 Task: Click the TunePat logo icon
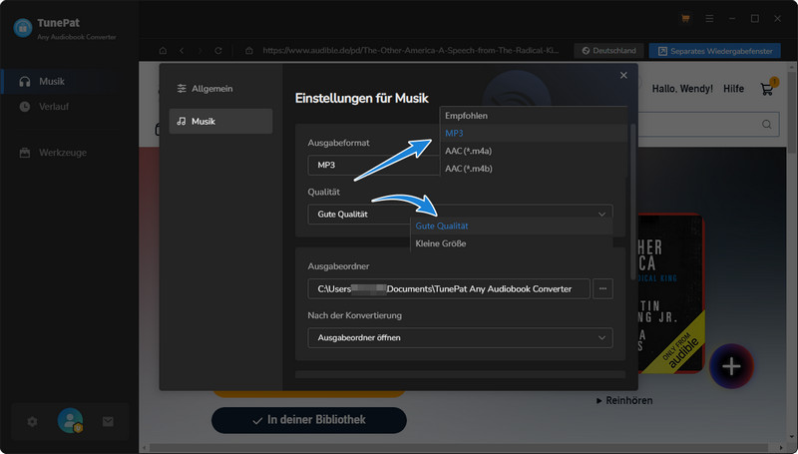(23, 28)
